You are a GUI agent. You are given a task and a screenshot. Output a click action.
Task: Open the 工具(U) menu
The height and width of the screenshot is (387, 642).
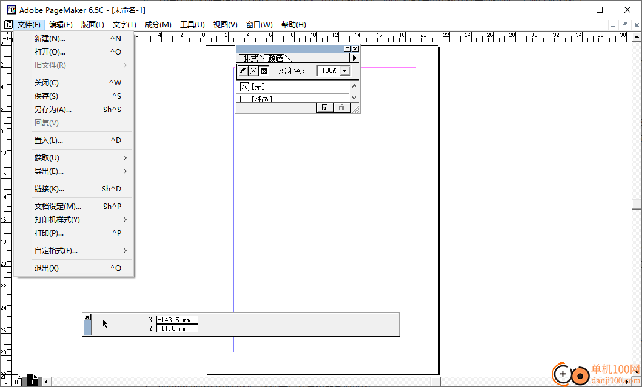[192, 25]
